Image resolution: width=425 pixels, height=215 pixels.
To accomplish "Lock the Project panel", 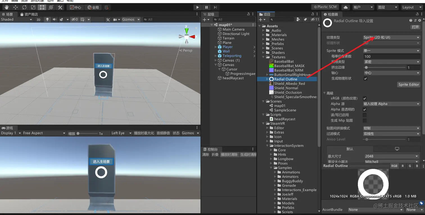I will (x=312, y=14).
